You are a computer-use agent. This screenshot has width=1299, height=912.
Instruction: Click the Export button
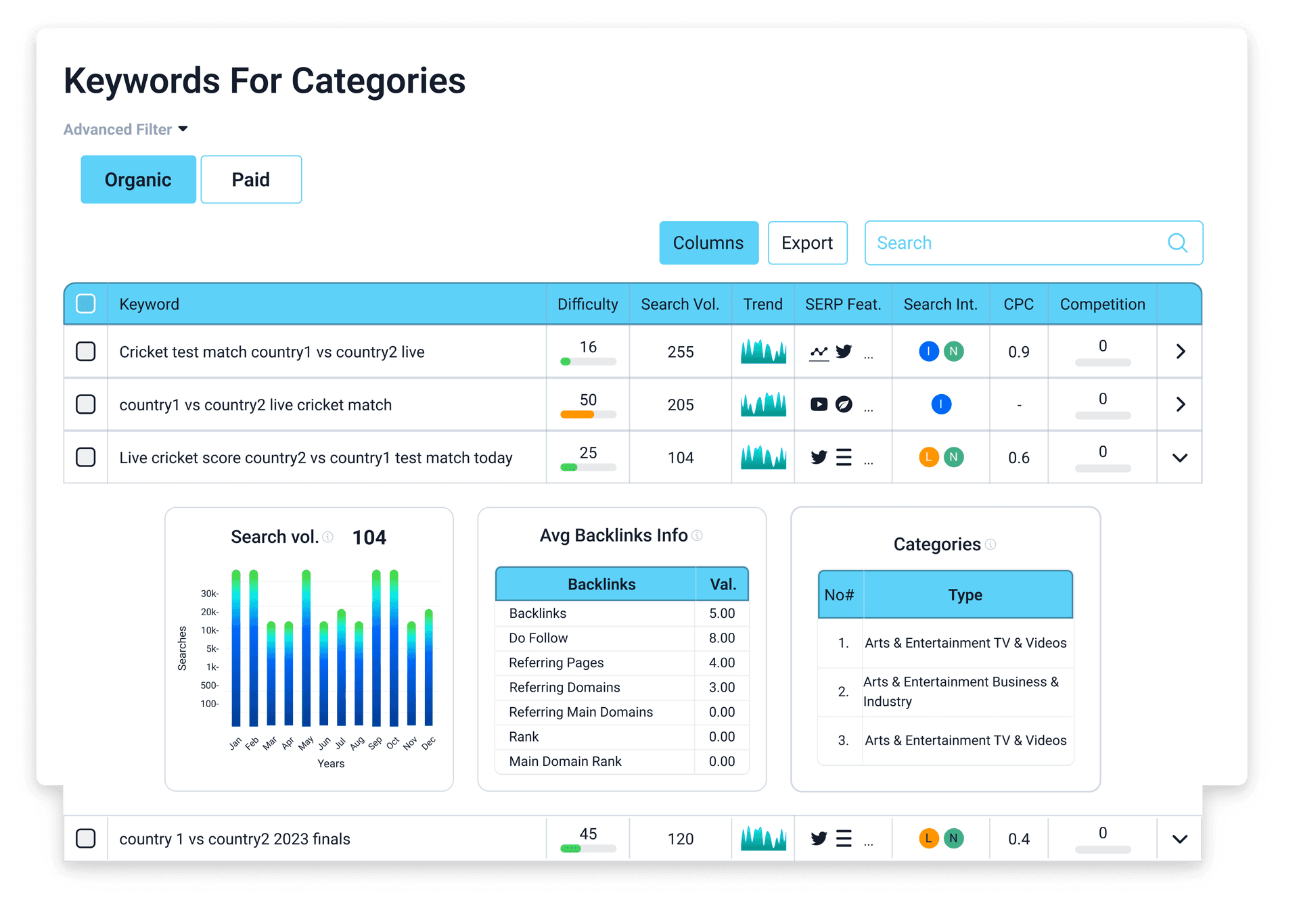807,243
